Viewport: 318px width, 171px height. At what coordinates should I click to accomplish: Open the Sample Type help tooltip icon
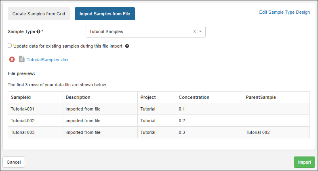coord(38,31)
